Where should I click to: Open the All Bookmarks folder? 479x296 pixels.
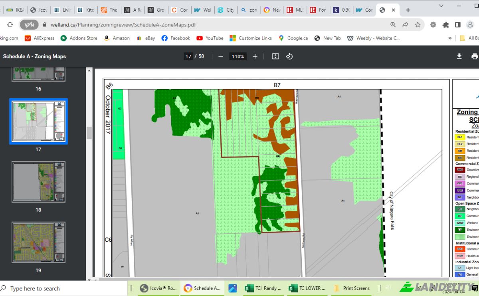(x=469, y=38)
